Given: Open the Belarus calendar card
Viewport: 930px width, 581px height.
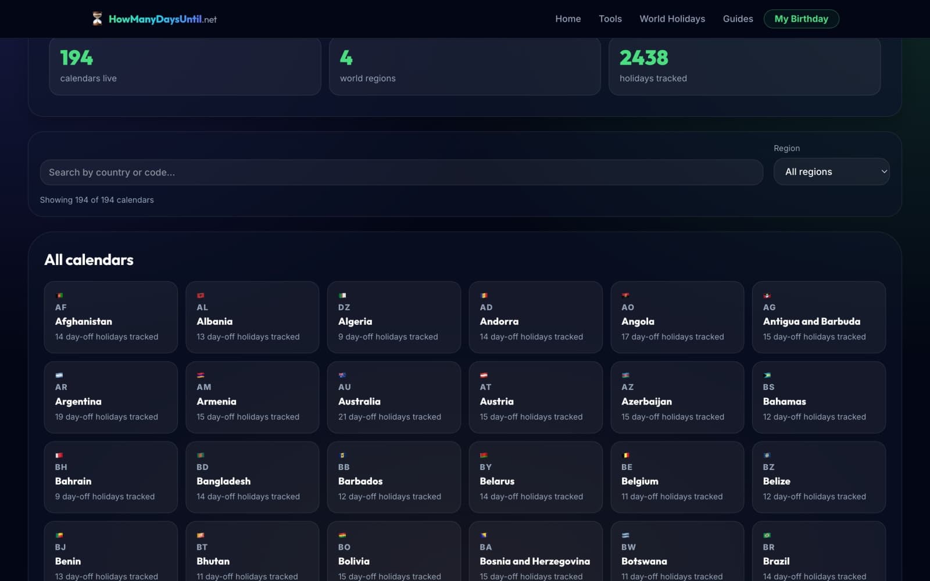Looking at the screenshot, I should pos(535,477).
